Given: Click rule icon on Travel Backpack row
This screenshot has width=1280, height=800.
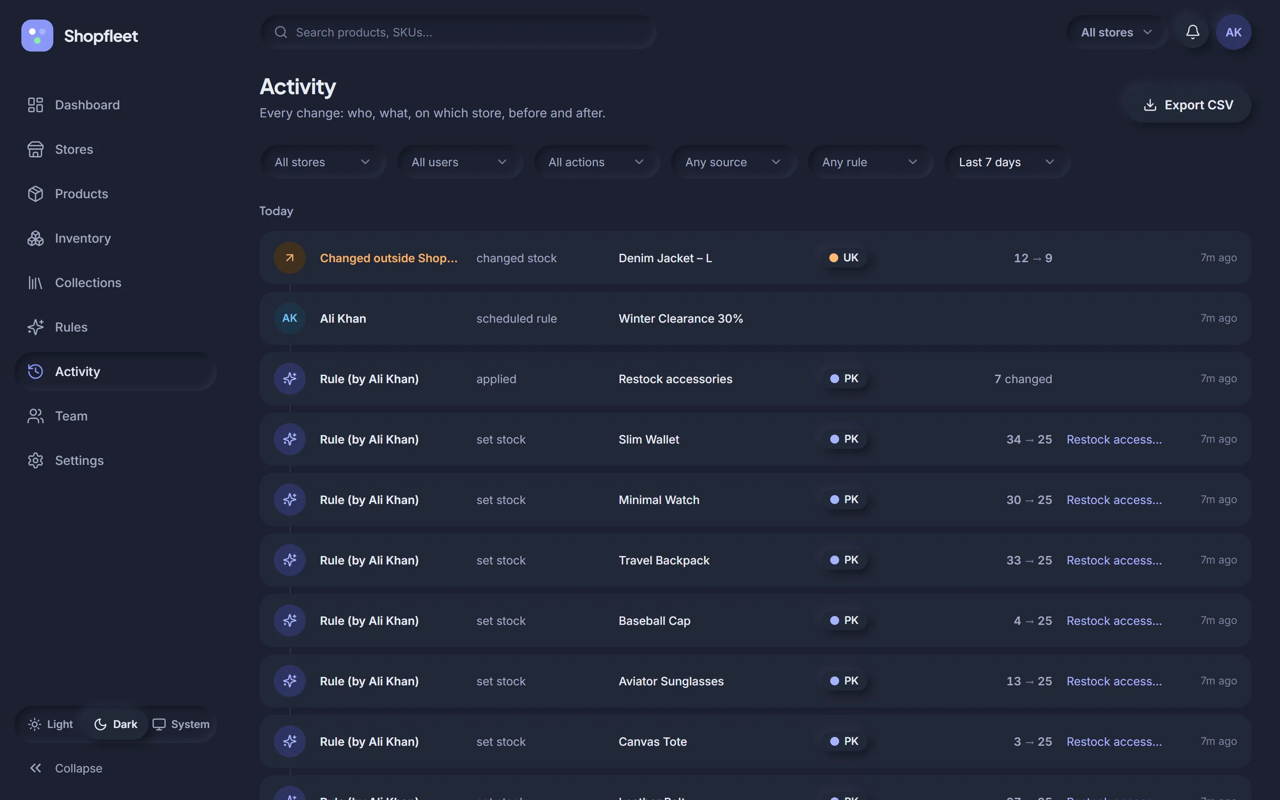Looking at the screenshot, I should click(290, 560).
